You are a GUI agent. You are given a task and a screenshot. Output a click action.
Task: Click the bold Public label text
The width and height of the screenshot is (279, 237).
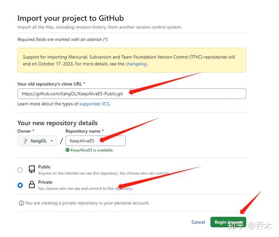pyautogui.click(x=45, y=167)
